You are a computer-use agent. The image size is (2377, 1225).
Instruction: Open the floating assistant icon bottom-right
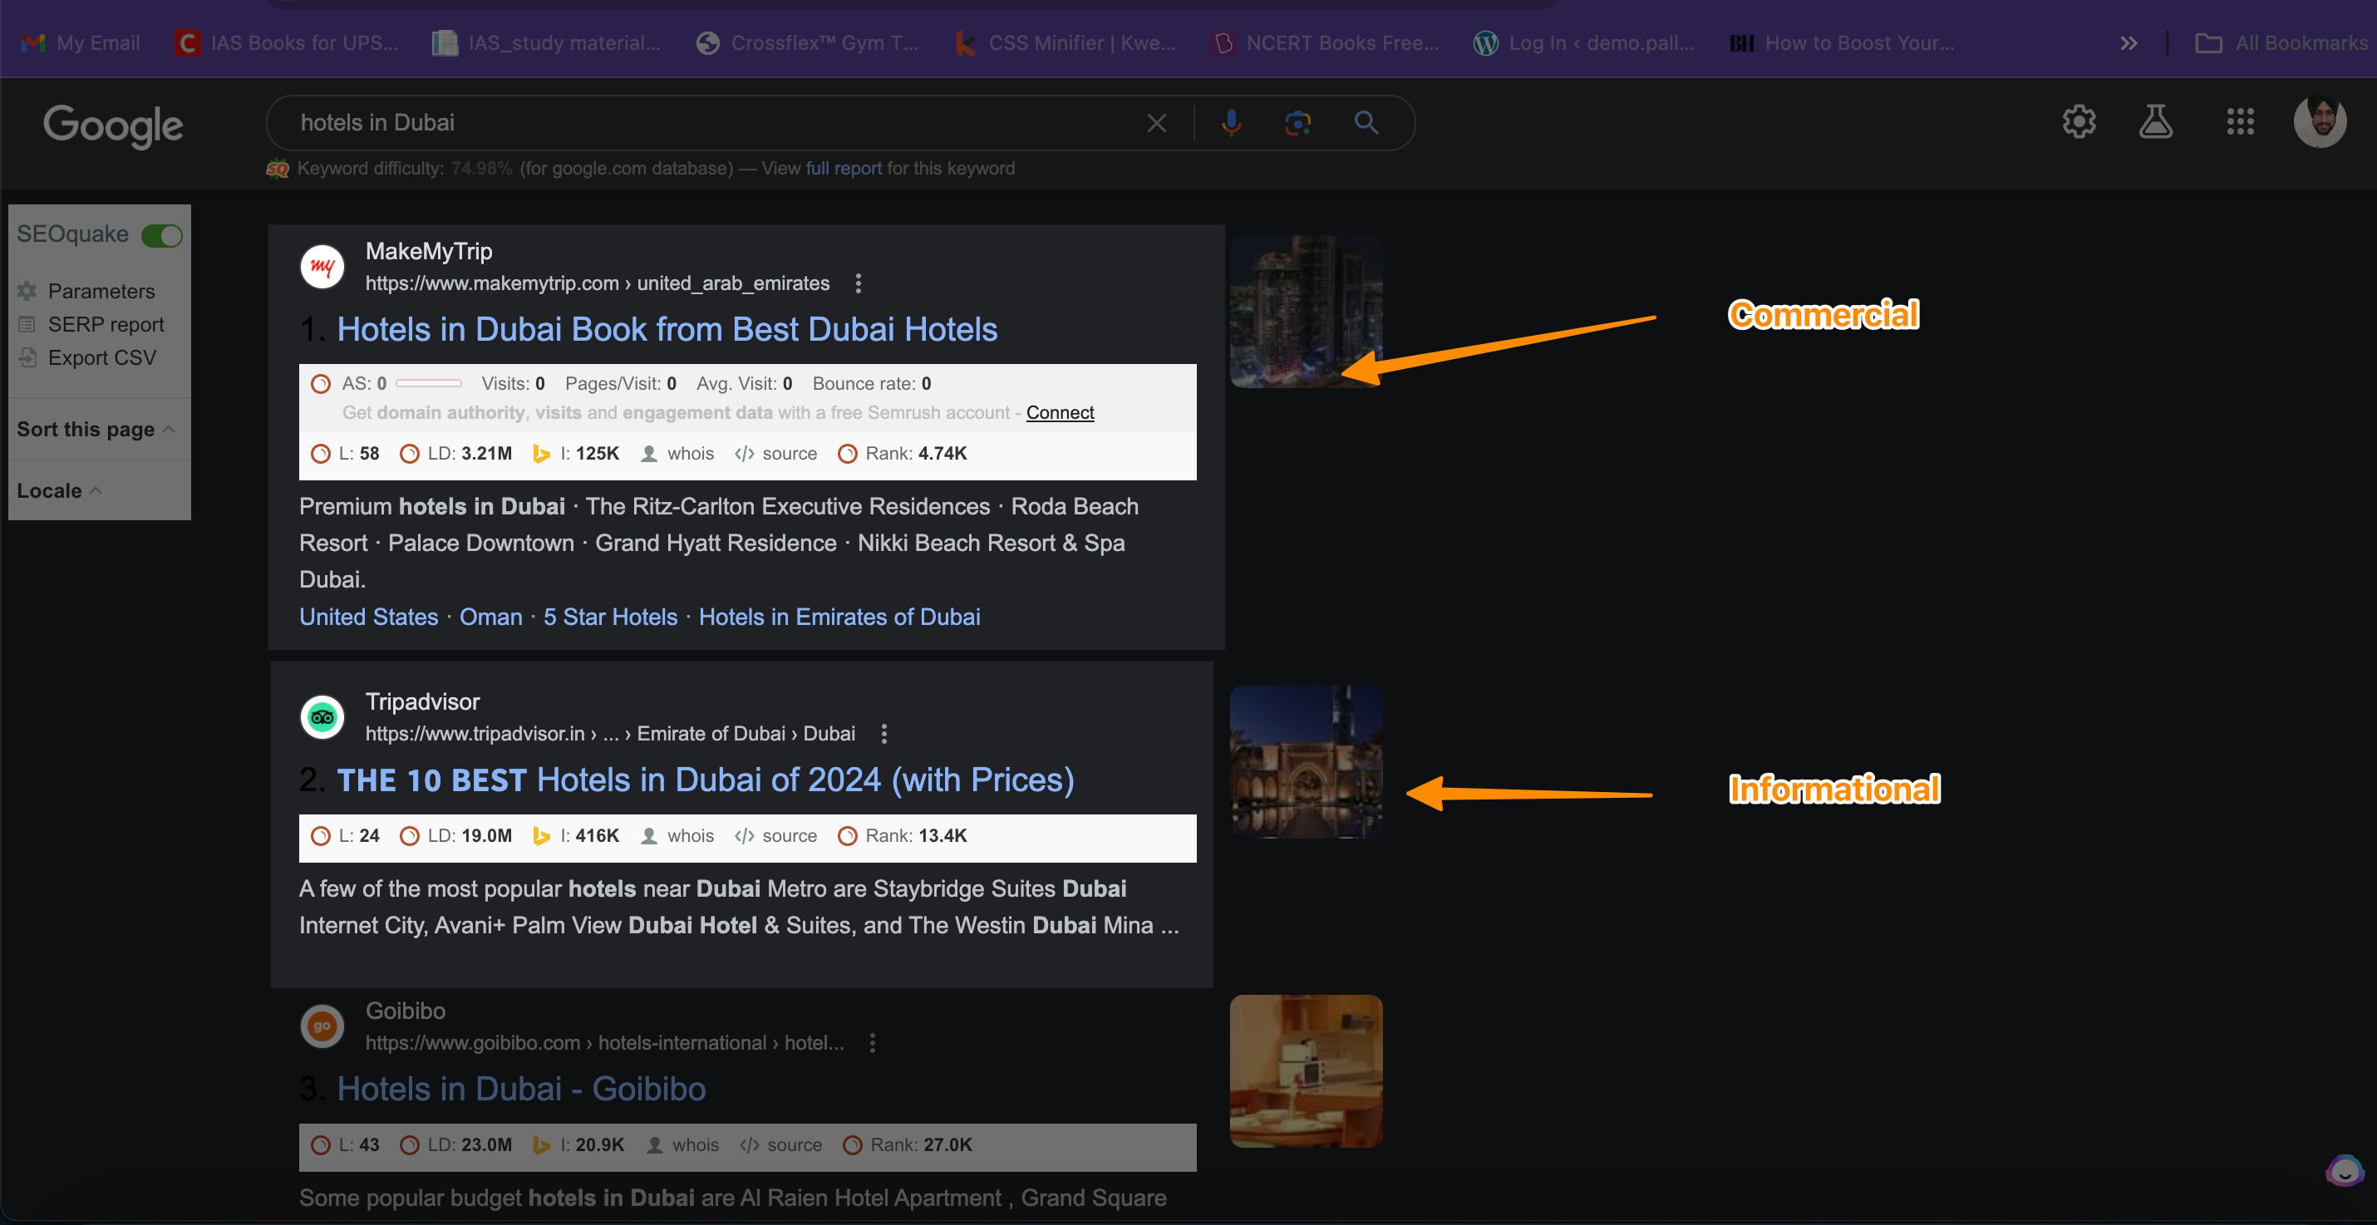2345,1172
